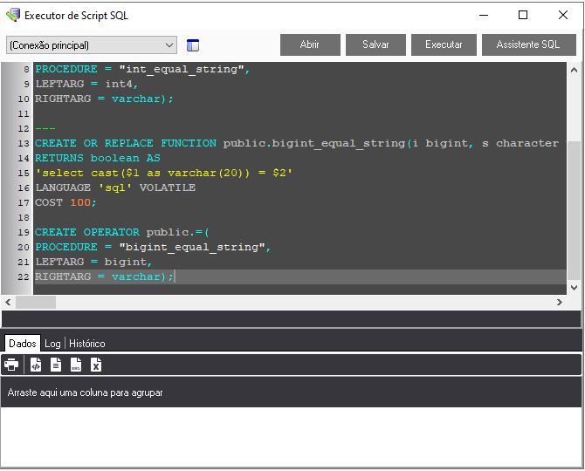Export results as text file icon
This screenshot has height=471, width=585.
coord(56,365)
